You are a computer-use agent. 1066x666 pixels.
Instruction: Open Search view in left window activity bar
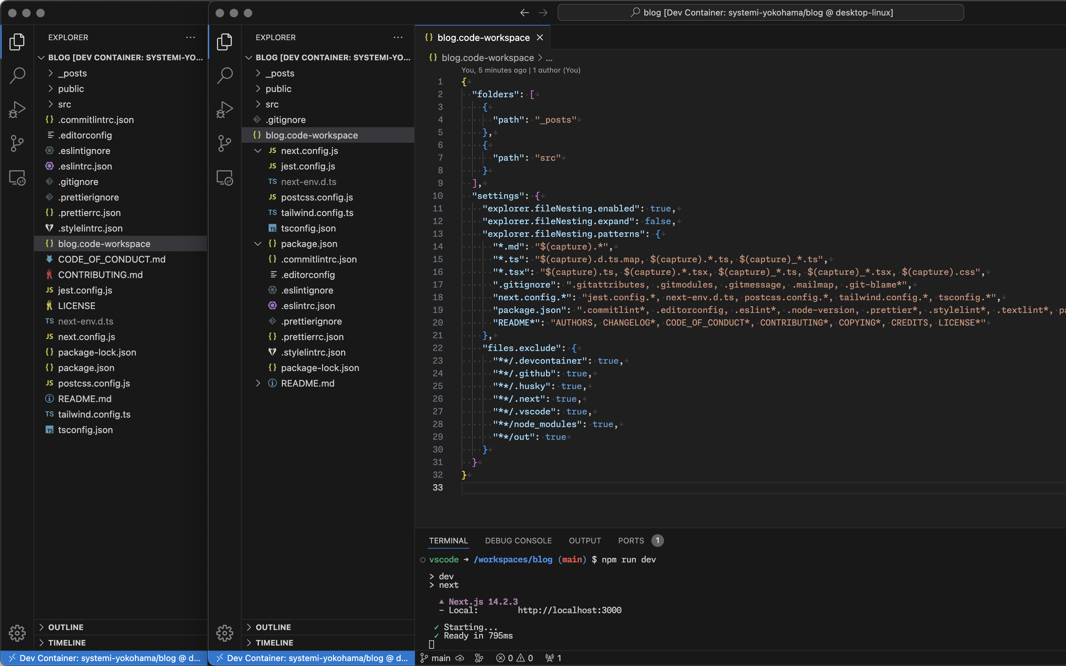17,75
